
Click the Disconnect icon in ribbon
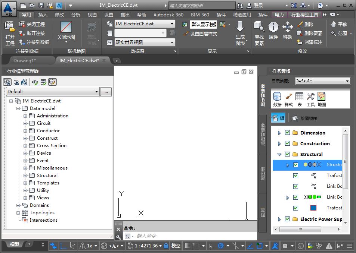point(22,33)
